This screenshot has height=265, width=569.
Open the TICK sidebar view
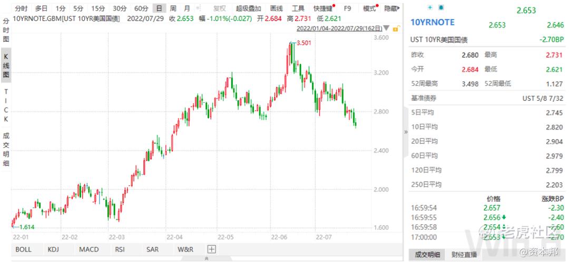[6, 105]
